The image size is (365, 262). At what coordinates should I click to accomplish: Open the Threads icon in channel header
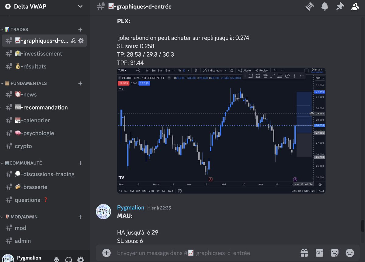(x=310, y=7)
